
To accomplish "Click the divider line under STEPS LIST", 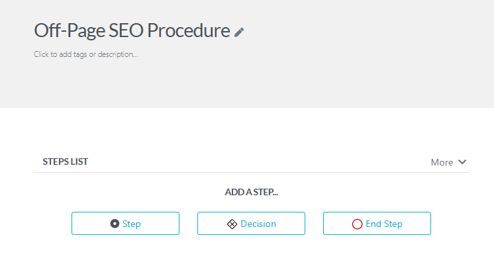I will point(251,172).
